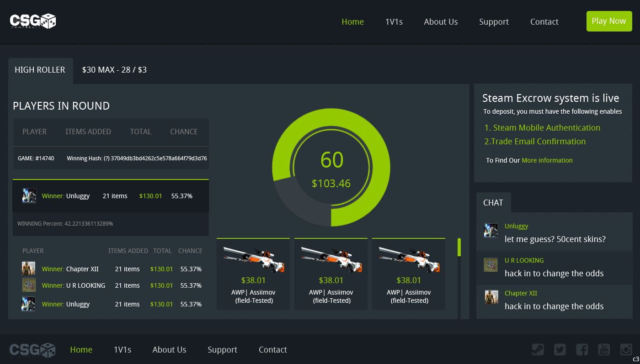This screenshot has height=364, width=640.
Task: Click U R LOOKING avatar in the chat
Action: (x=491, y=265)
